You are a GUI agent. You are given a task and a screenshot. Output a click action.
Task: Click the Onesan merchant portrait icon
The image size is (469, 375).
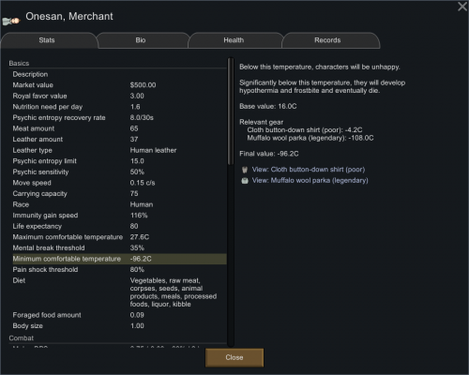click(11, 21)
